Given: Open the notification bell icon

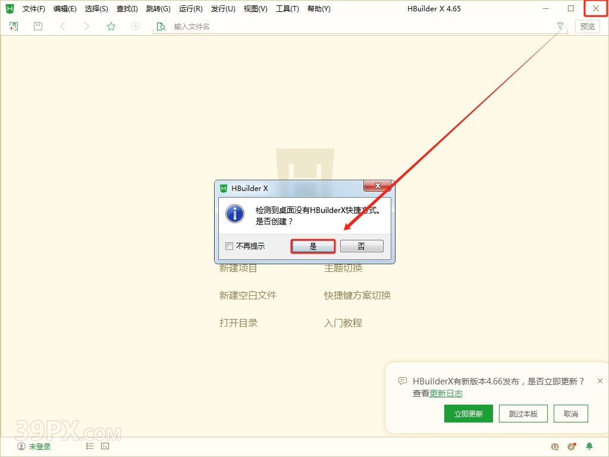Looking at the screenshot, I should (589, 446).
